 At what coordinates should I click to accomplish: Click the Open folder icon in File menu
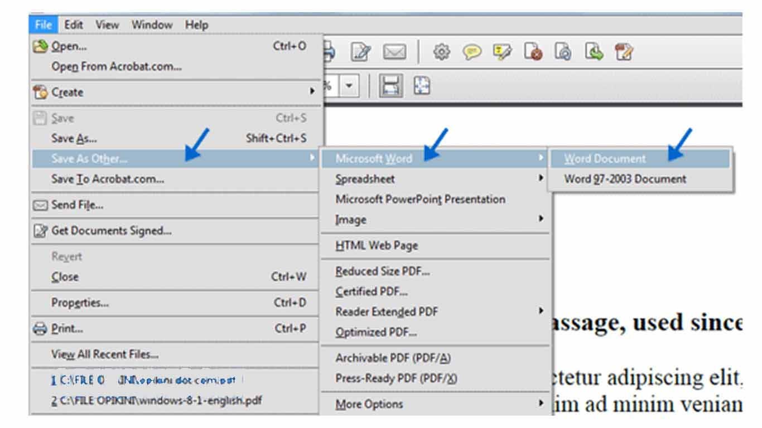click(41, 46)
